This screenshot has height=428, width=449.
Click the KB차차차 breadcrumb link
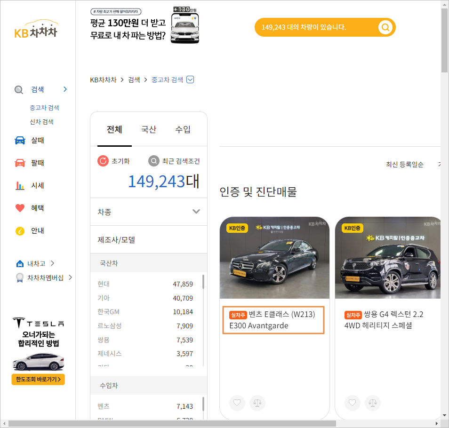click(x=104, y=80)
